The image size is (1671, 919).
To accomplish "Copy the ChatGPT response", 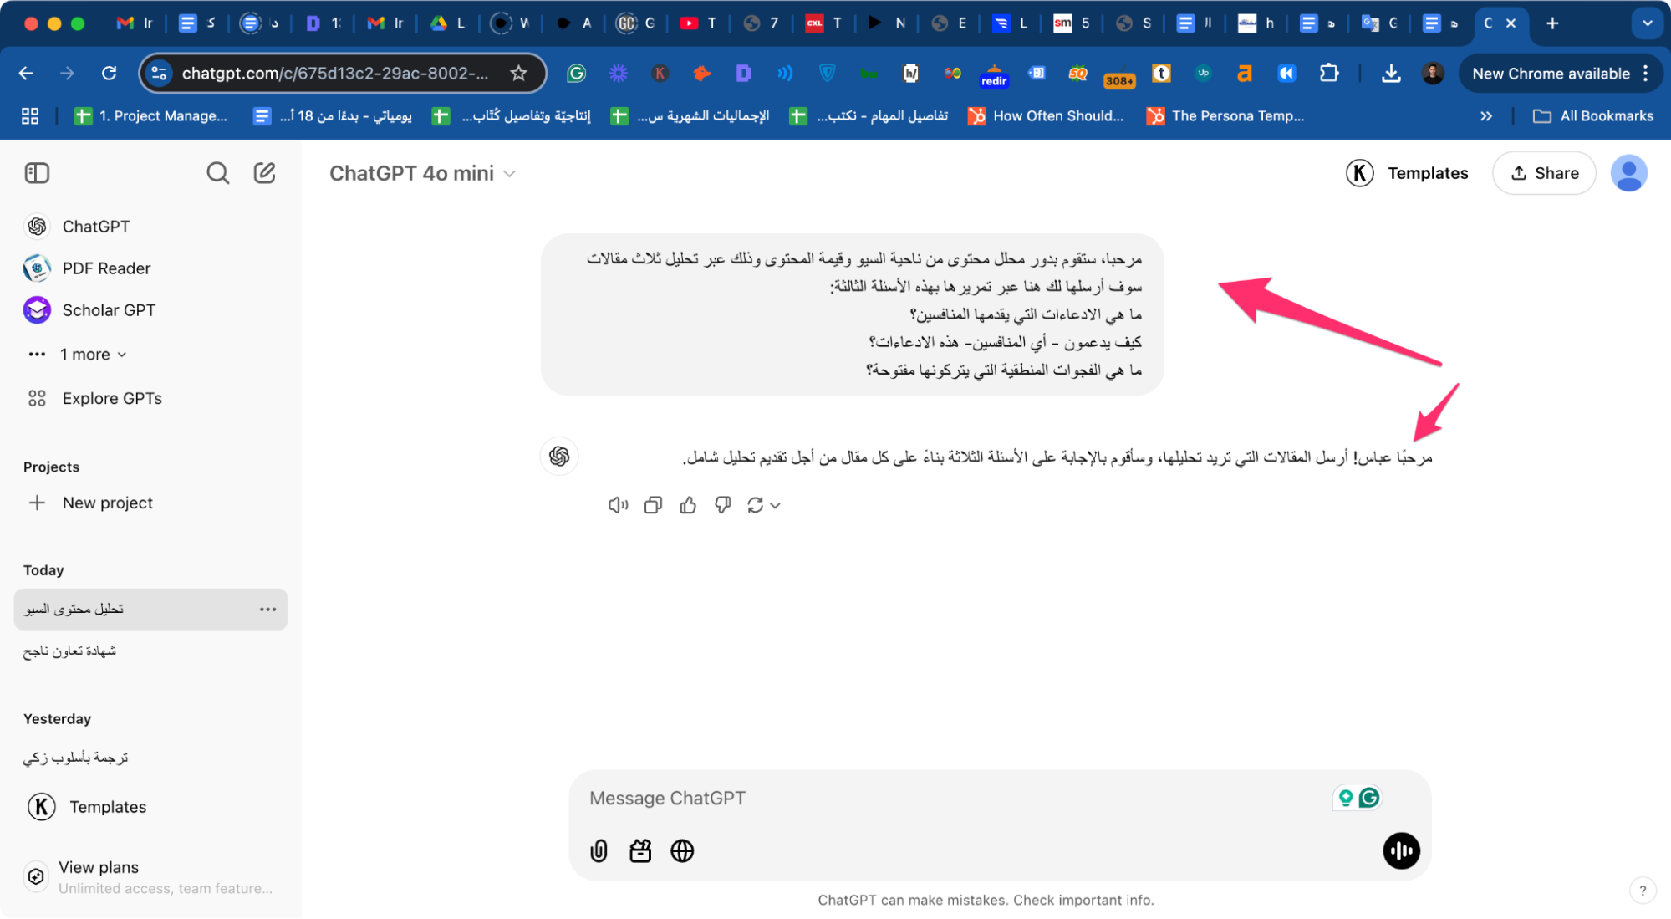I will click(x=653, y=505).
